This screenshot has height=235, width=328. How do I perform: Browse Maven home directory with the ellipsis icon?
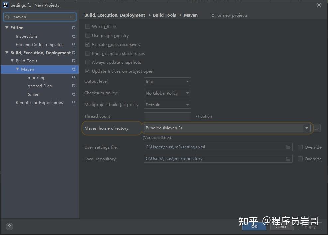(317, 128)
